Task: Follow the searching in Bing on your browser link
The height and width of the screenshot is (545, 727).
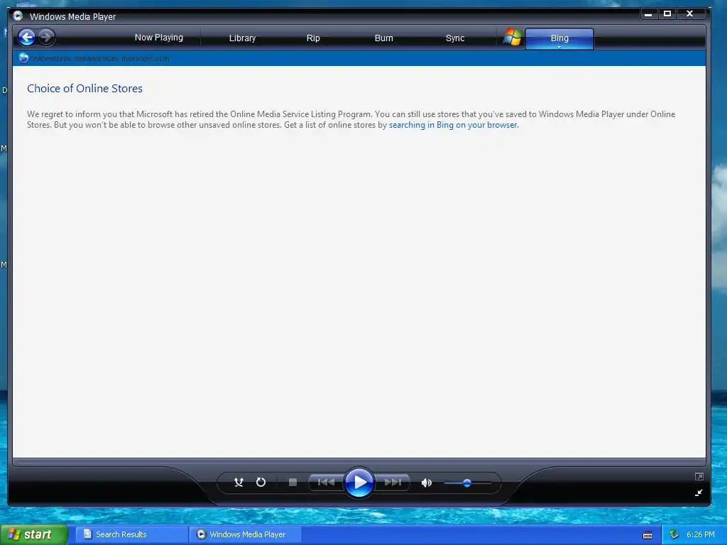Action: (453, 125)
